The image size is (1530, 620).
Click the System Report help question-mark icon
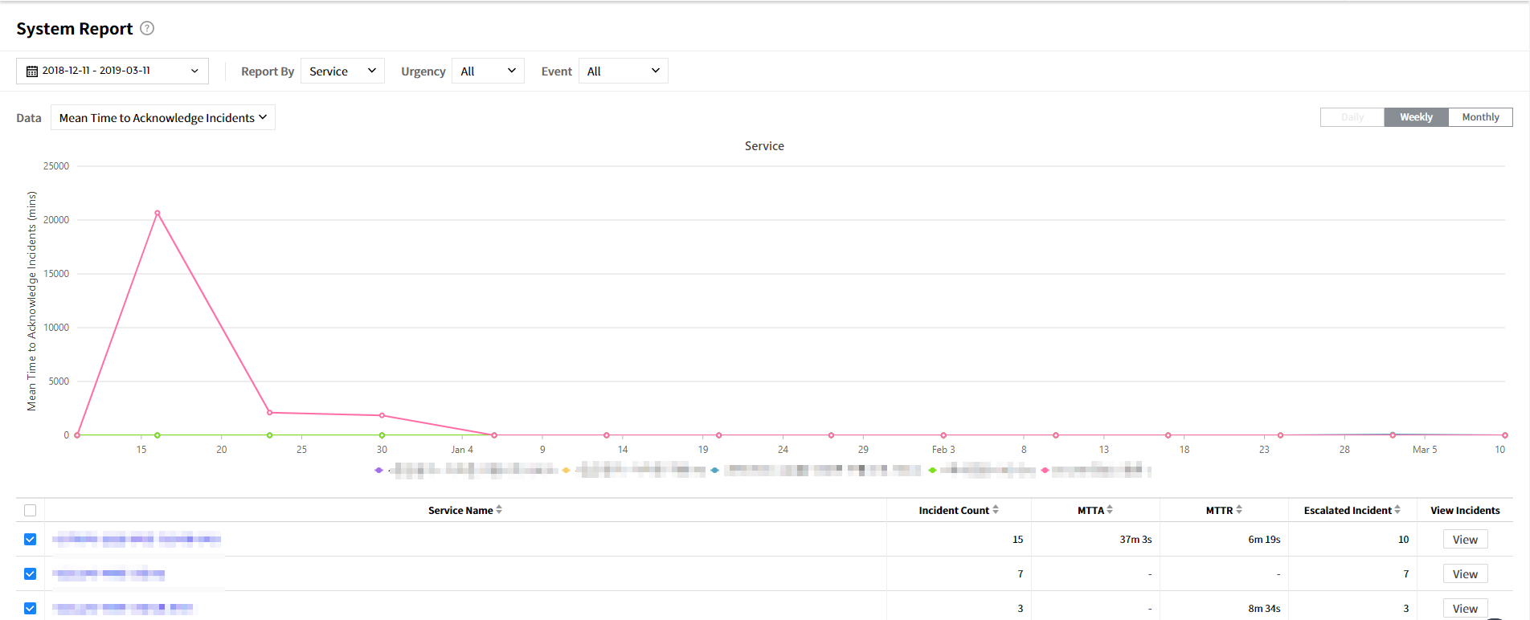(x=147, y=28)
